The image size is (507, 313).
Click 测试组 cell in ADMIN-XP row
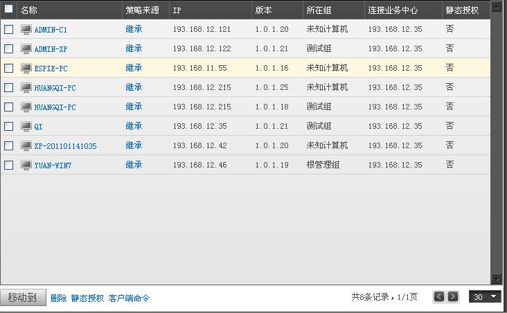tap(319, 48)
